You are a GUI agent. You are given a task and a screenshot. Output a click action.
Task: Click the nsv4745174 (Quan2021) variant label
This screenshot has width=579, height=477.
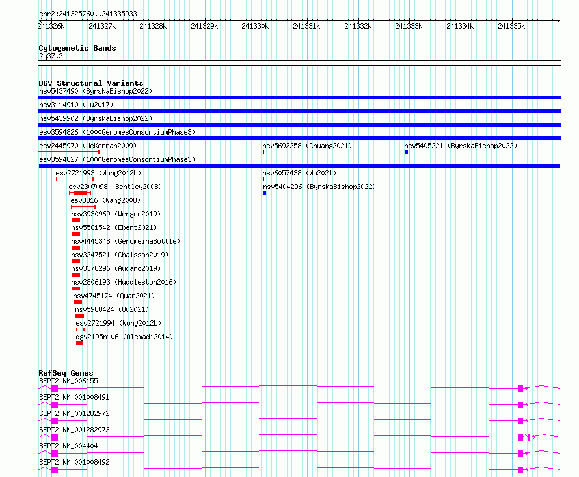114,296
